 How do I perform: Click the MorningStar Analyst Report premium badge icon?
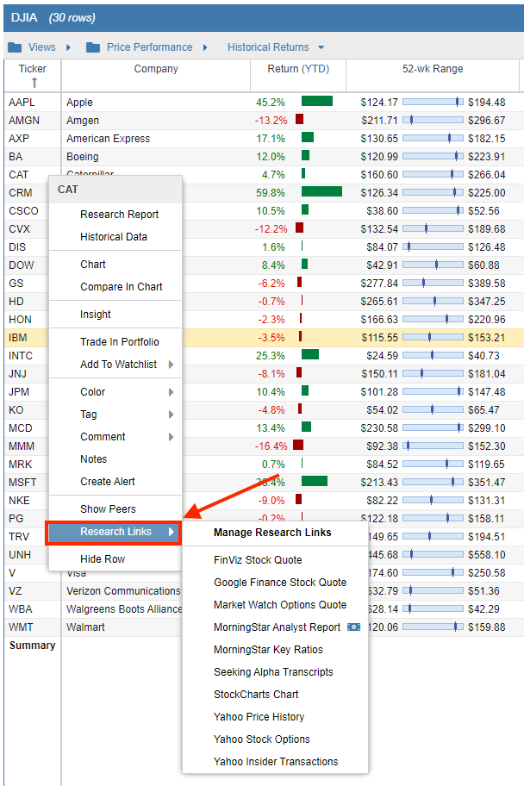point(354,627)
